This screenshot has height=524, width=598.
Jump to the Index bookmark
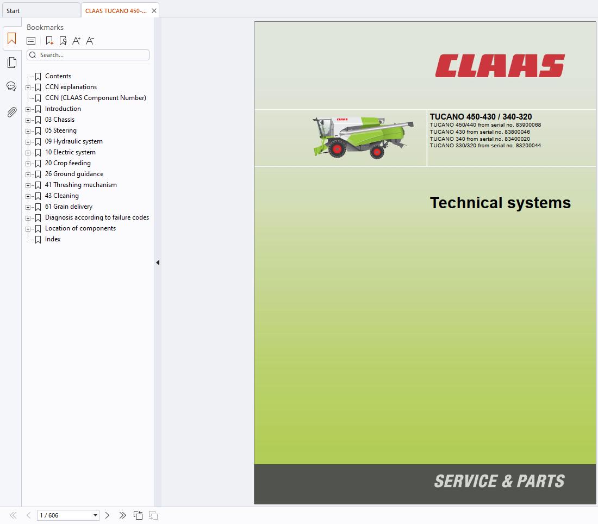tap(53, 239)
